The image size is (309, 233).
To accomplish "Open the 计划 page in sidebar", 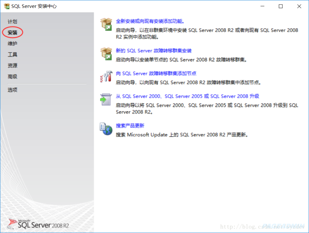I will [12, 22].
